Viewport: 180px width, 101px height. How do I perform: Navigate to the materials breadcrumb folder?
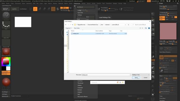click(x=107, y=25)
